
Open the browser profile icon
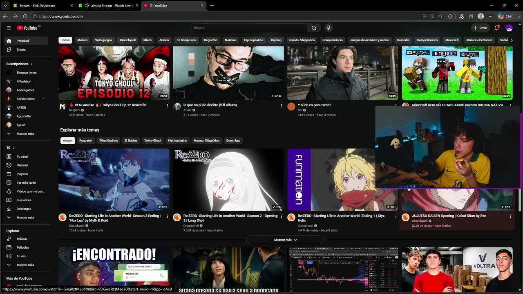click(x=481, y=16)
